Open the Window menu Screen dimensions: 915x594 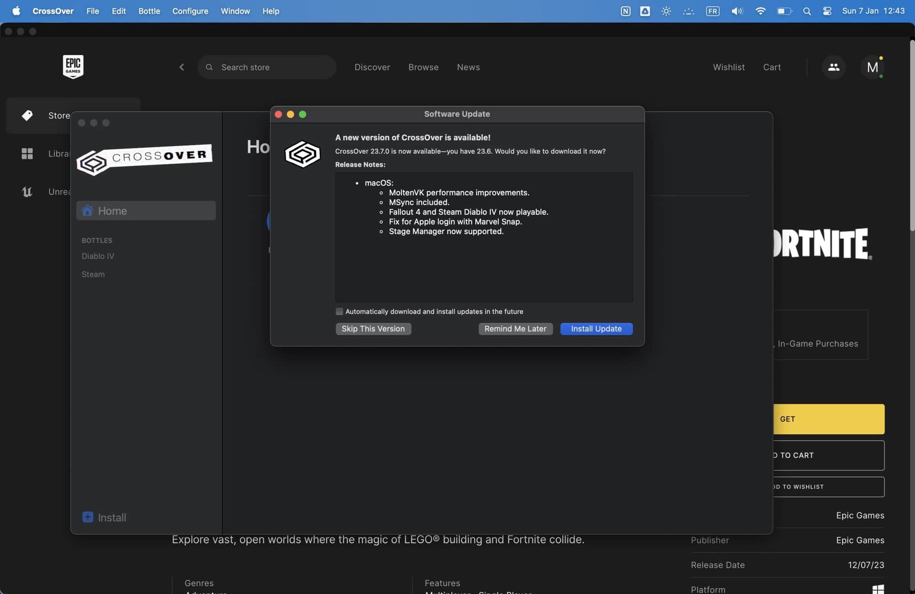coord(235,11)
